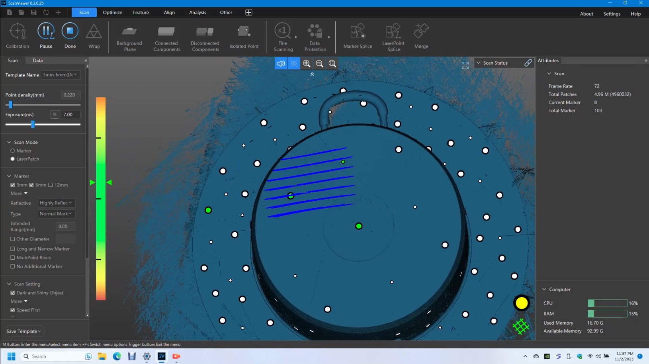
Task: Select the Wrap mesh tool
Action: point(94,36)
